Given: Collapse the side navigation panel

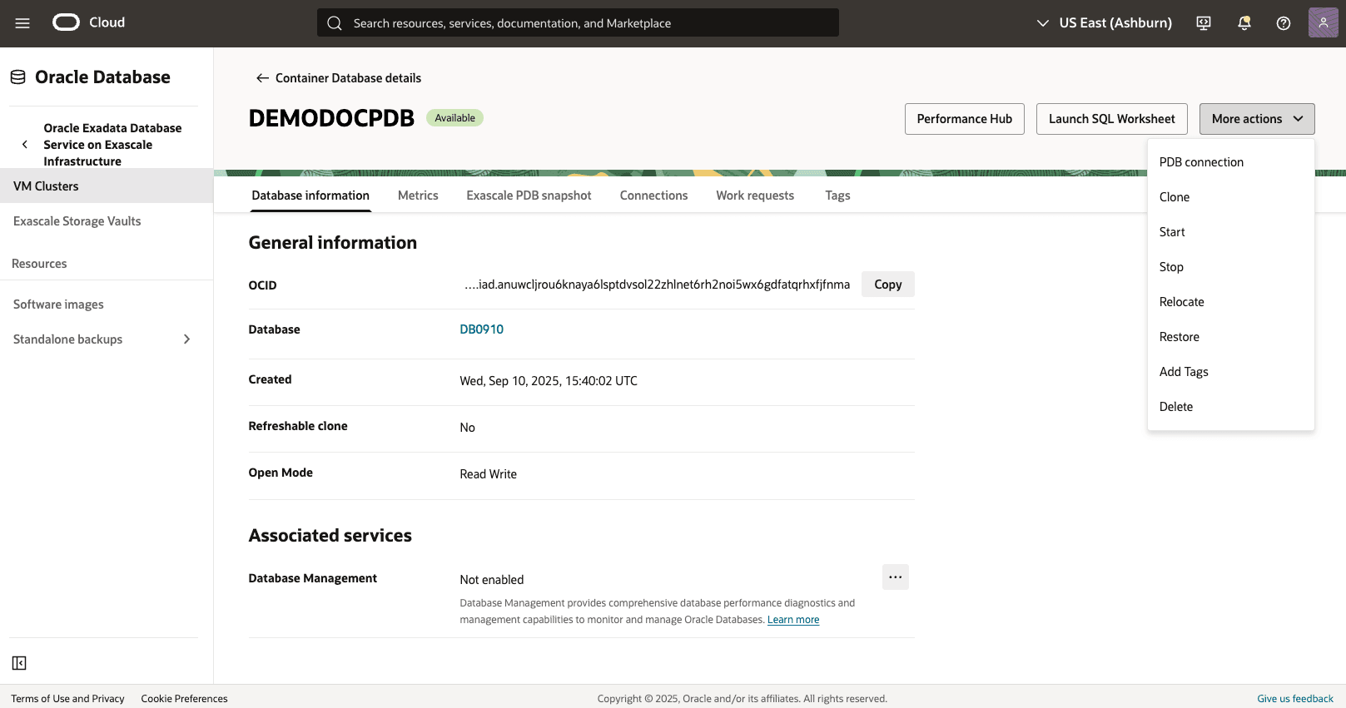Looking at the screenshot, I should pyautogui.click(x=19, y=663).
